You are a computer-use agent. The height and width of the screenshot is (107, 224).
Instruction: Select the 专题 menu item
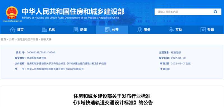click(x=207, y=30)
